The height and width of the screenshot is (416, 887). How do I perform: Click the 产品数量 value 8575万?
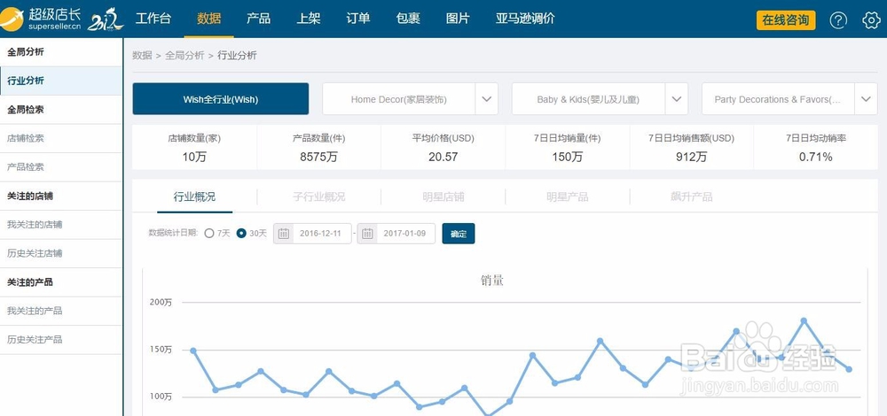318,157
